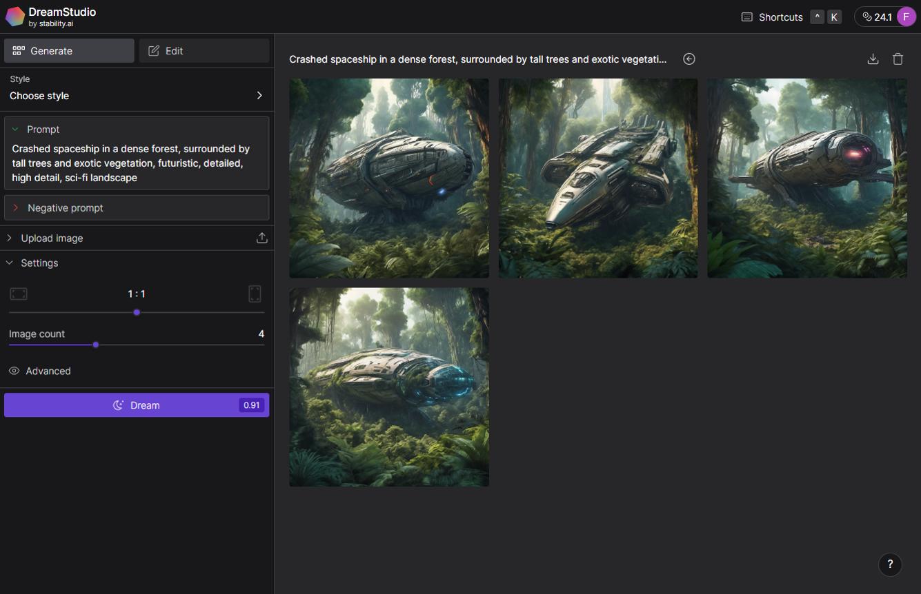The height and width of the screenshot is (594, 921).
Task: Expand the Upload image section
Action: (x=9, y=237)
